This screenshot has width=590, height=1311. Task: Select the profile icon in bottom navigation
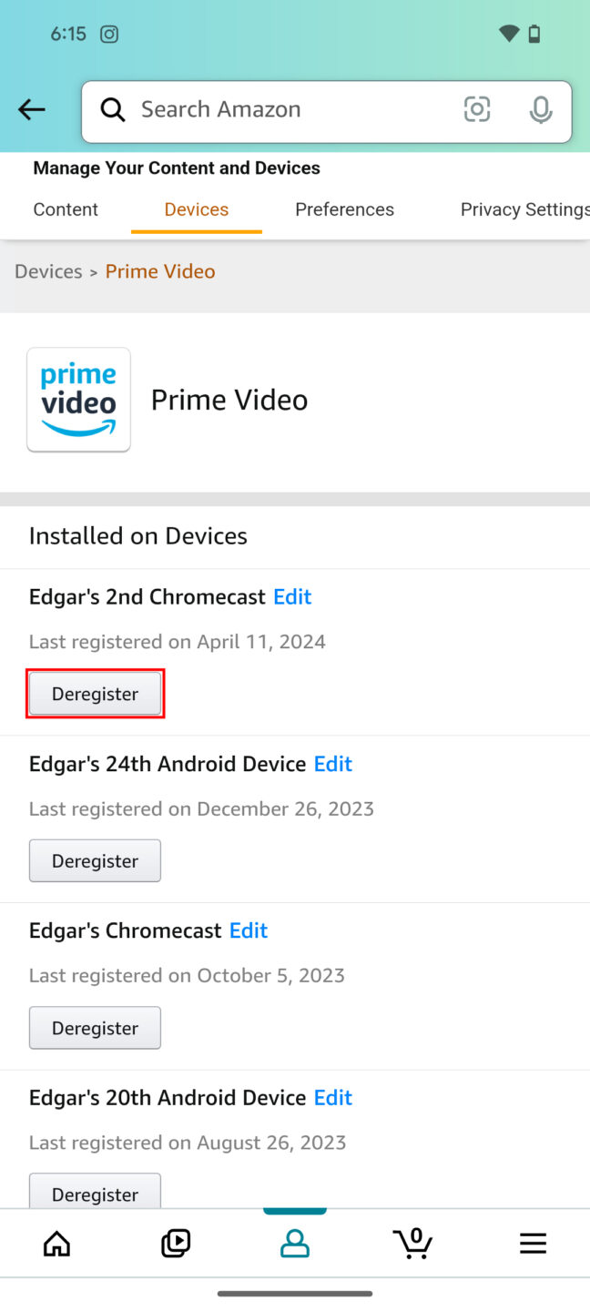point(294,1243)
